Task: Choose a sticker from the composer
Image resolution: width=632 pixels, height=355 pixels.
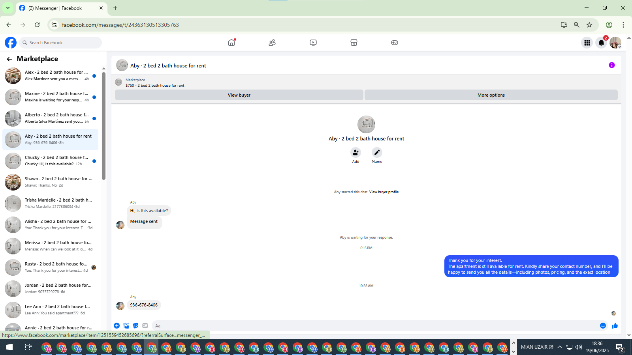Action: [x=136, y=326]
